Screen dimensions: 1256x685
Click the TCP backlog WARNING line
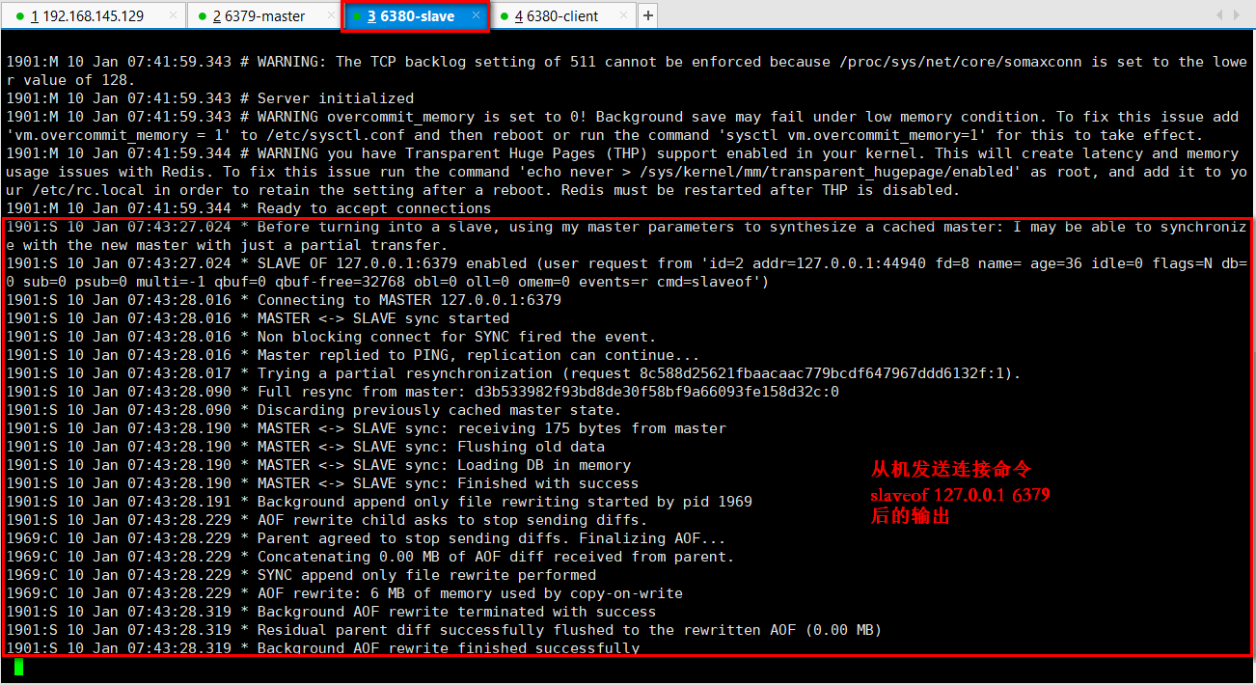pyautogui.click(x=626, y=70)
